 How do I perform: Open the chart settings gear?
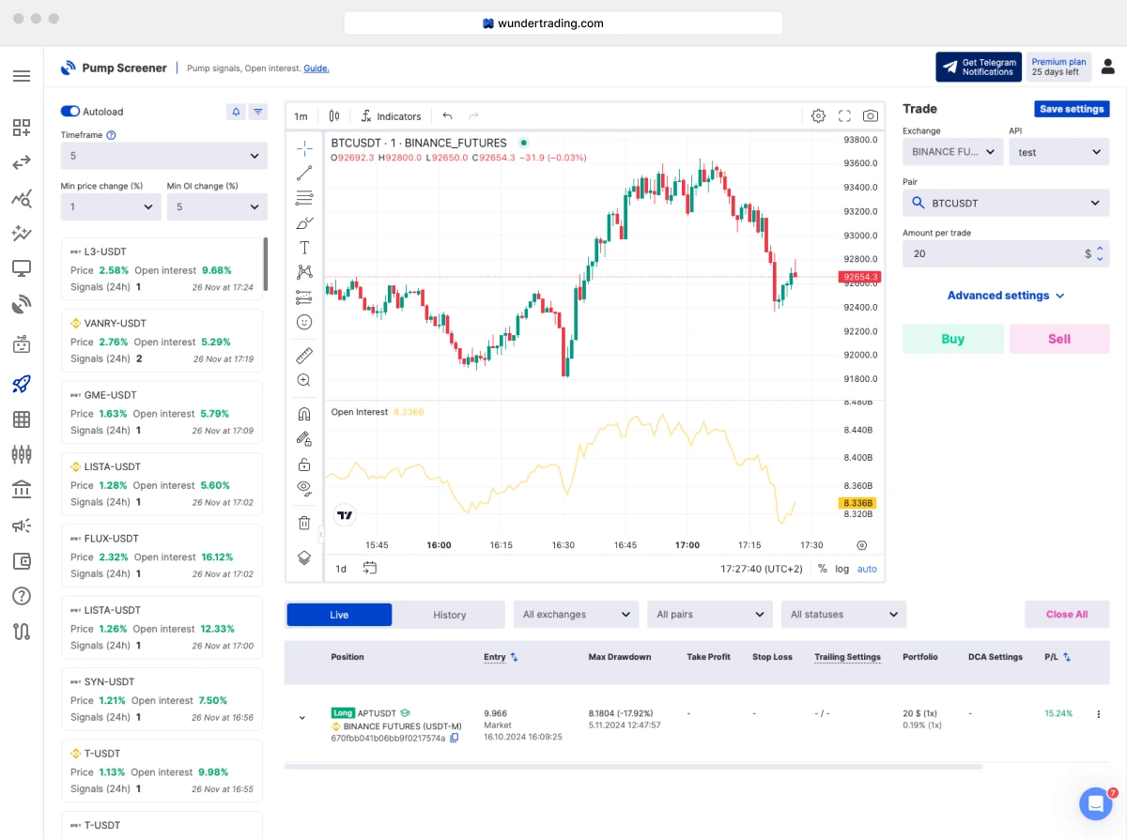tap(818, 115)
